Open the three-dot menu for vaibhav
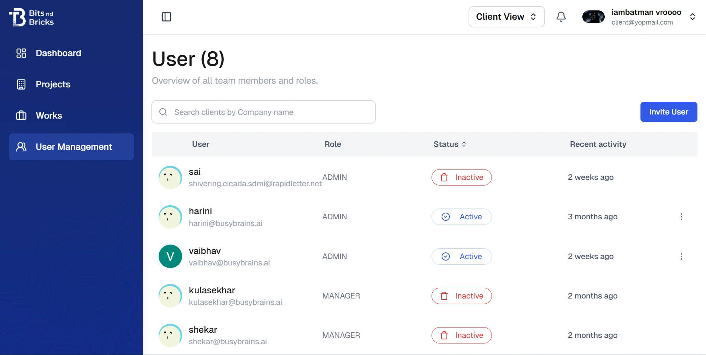 pyautogui.click(x=681, y=256)
